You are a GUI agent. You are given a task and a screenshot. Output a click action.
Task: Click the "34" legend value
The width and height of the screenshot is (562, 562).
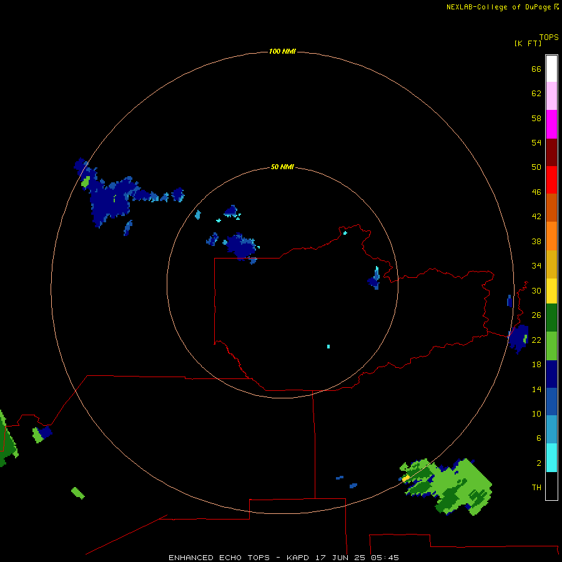point(536,265)
